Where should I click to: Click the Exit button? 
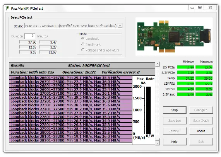201,142
